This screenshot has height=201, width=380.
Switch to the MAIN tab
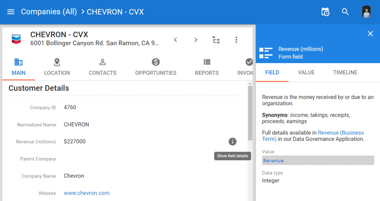(19, 67)
